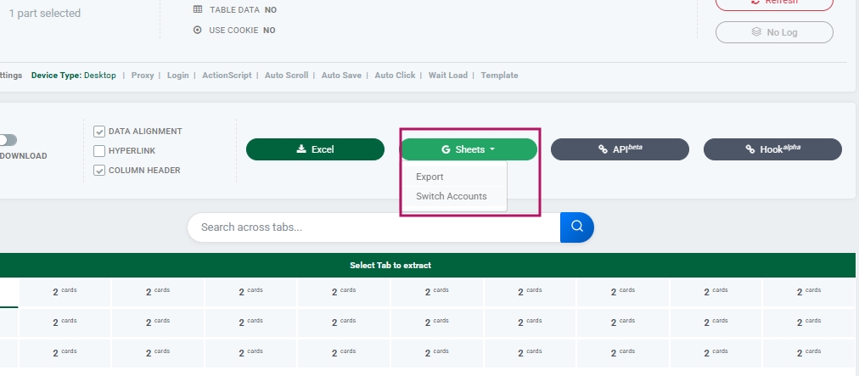Uncheck the Data Alignment checkbox
The width and height of the screenshot is (859, 376).
click(x=99, y=132)
